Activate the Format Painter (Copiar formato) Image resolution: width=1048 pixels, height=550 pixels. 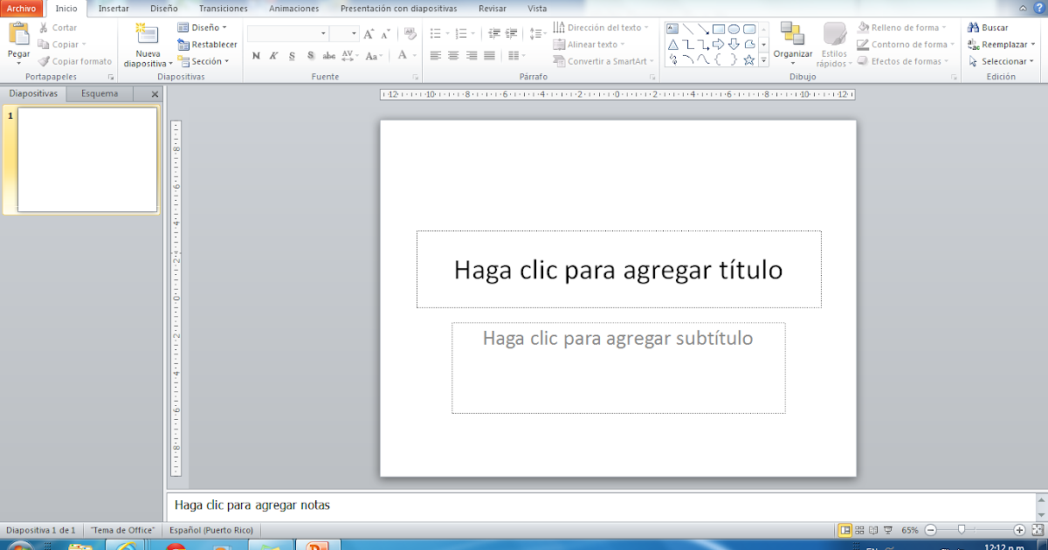(75, 61)
